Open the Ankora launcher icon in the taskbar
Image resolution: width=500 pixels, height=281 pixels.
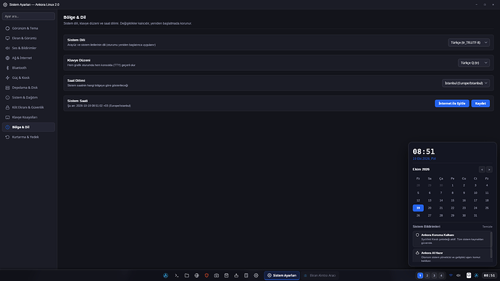tap(165, 276)
